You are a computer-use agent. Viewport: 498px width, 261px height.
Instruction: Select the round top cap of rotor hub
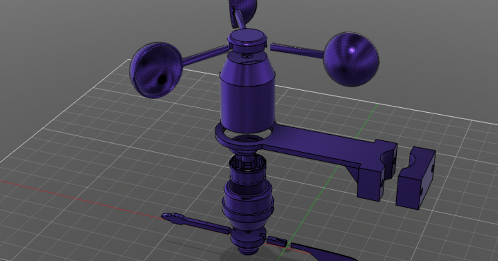(x=247, y=38)
